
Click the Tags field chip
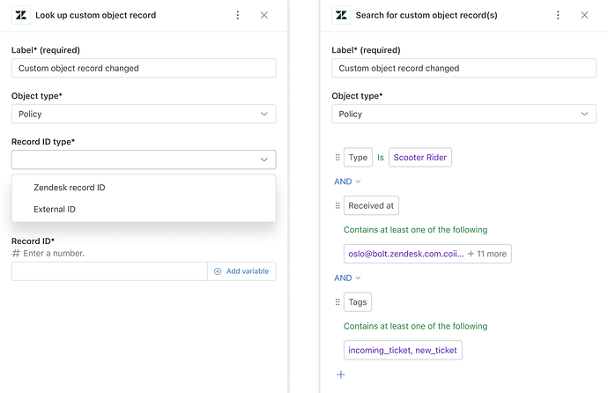(x=358, y=302)
